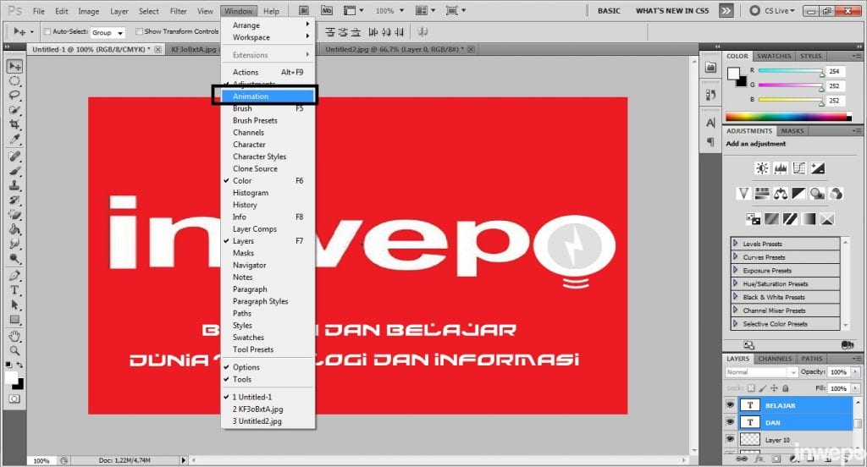867x467 pixels.
Task: Add a Color Balance adjustment
Action: pyautogui.click(x=781, y=194)
